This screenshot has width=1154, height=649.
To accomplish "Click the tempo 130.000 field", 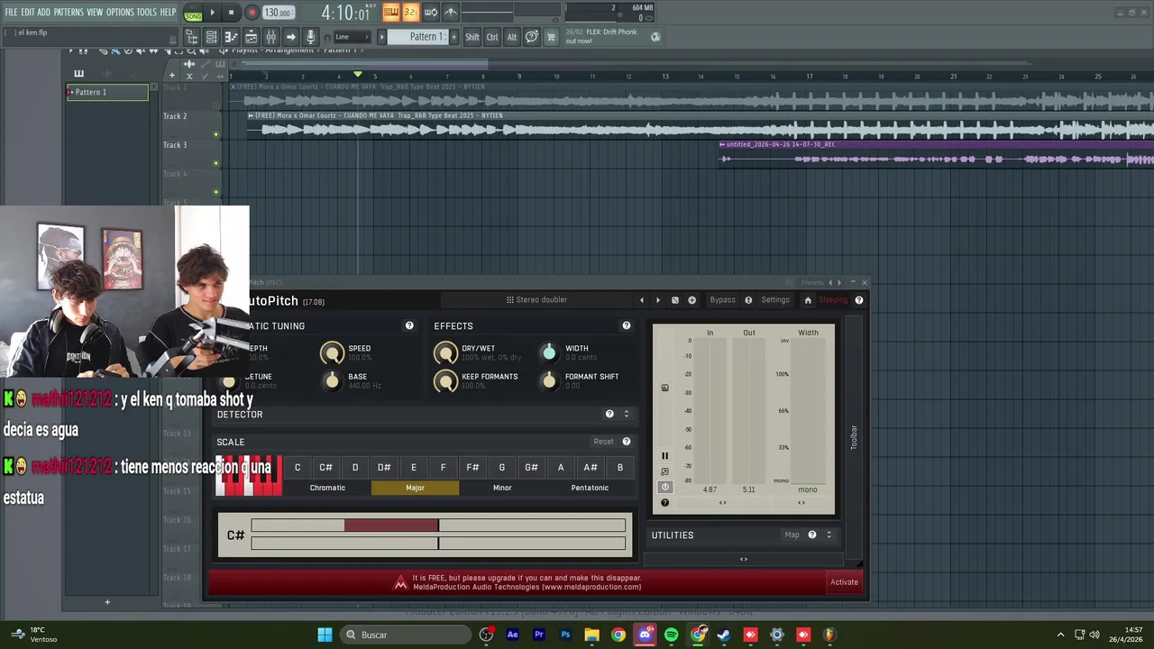I will (279, 13).
